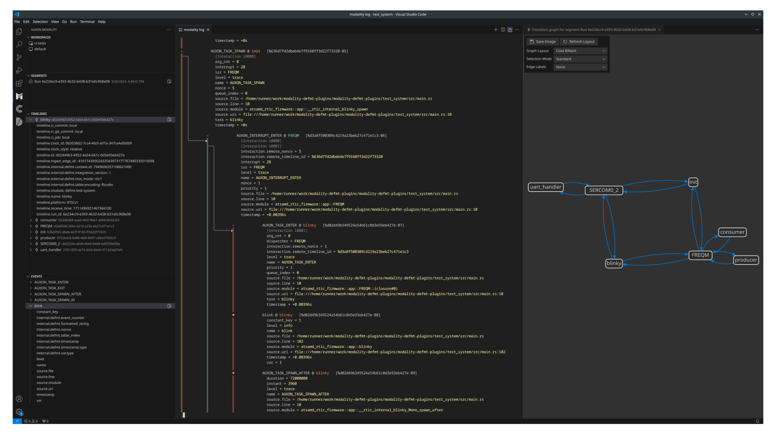
Task: Switch to the modality log tab
Action: pyautogui.click(x=194, y=30)
